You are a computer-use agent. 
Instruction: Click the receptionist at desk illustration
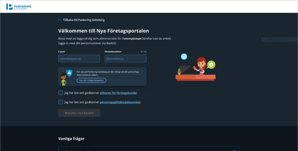click(195, 69)
